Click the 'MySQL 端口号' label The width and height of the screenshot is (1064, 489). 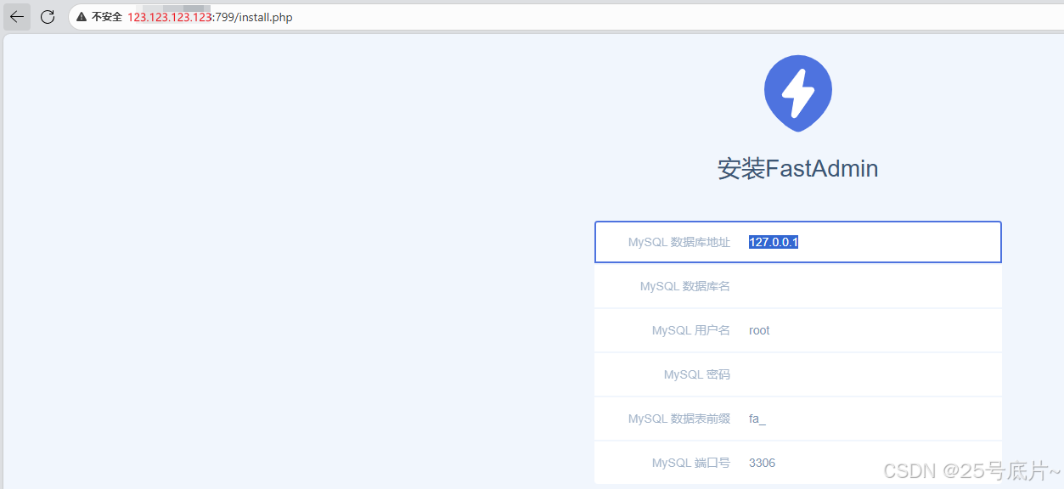(x=691, y=463)
